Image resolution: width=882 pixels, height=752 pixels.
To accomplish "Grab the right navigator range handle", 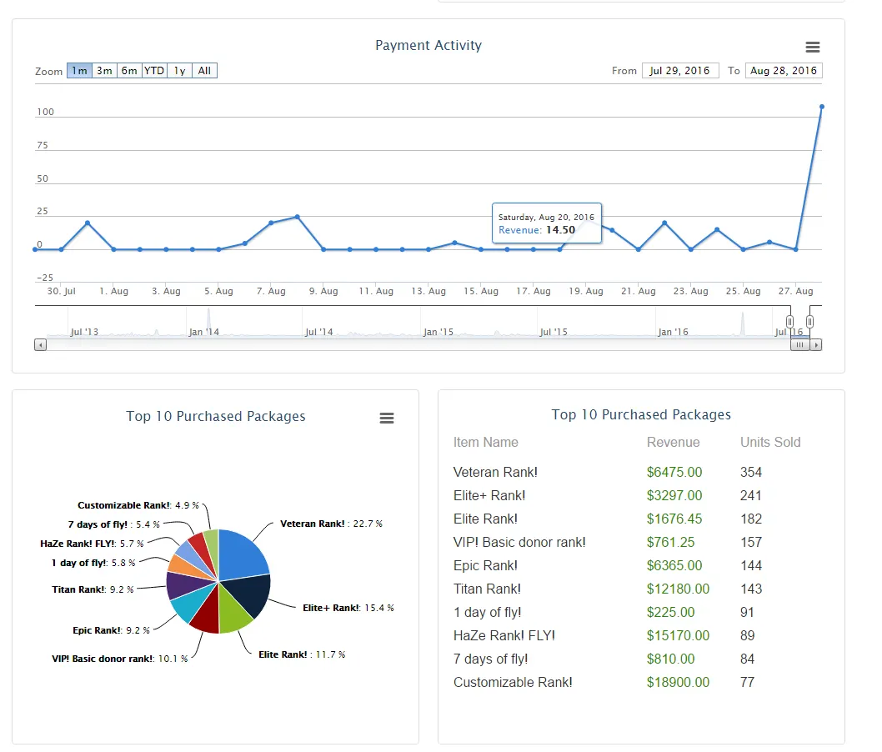I will click(809, 321).
